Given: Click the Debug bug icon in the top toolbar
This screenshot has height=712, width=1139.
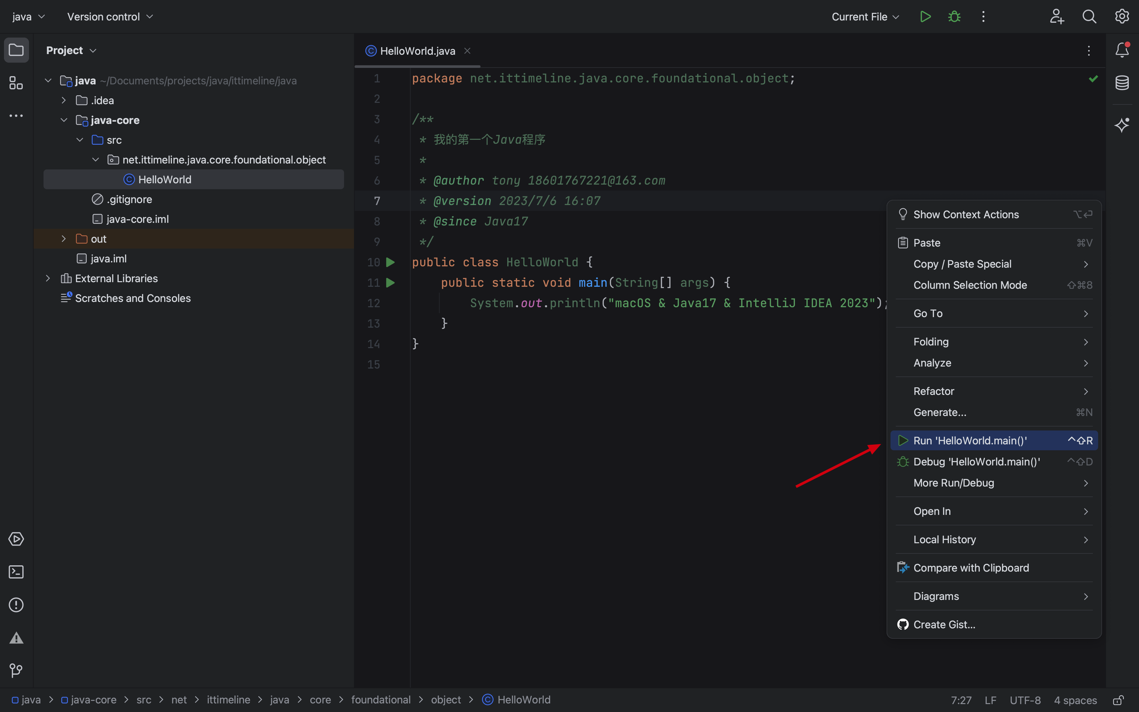Looking at the screenshot, I should coord(954,16).
